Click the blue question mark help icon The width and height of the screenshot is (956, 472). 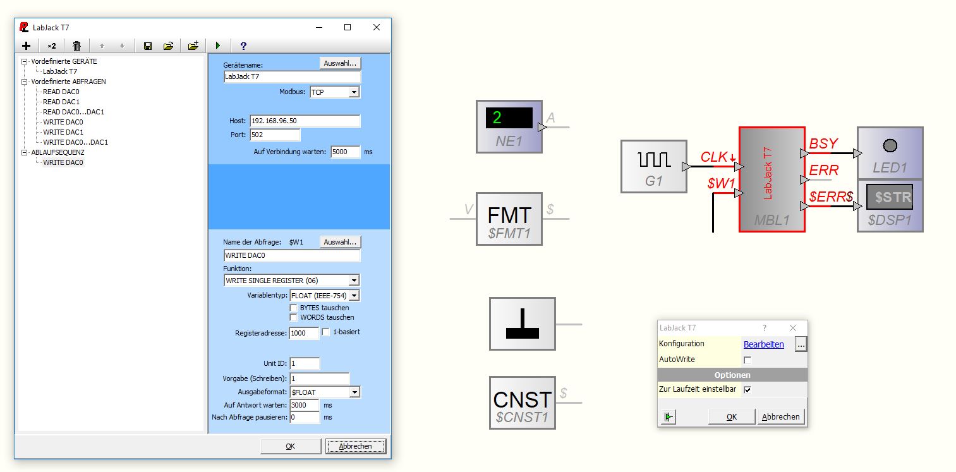[243, 46]
